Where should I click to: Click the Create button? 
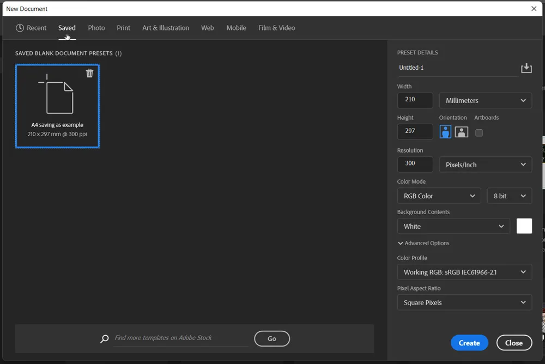(x=469, y=343)
